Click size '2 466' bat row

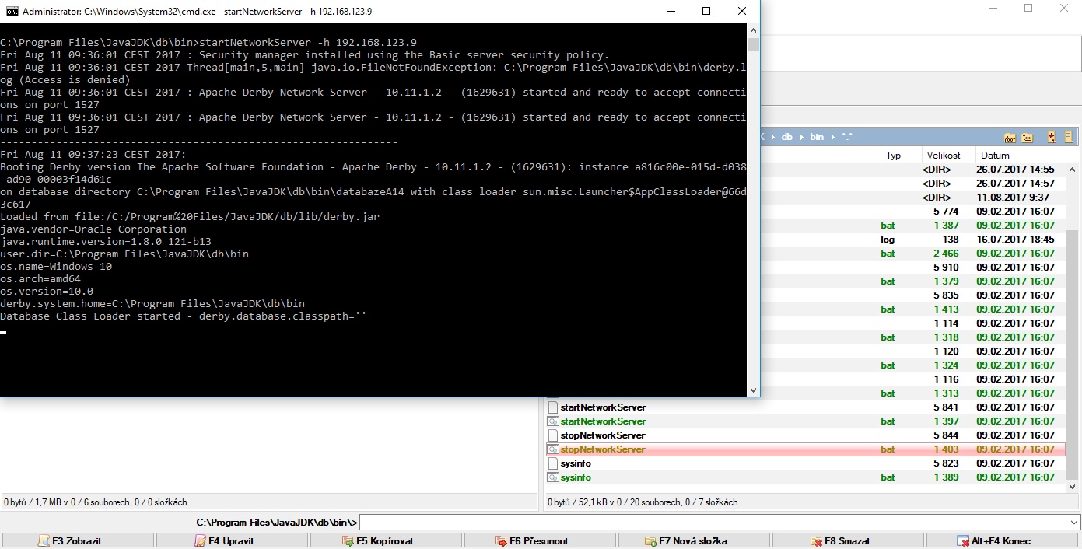click(x=946, y=254)
